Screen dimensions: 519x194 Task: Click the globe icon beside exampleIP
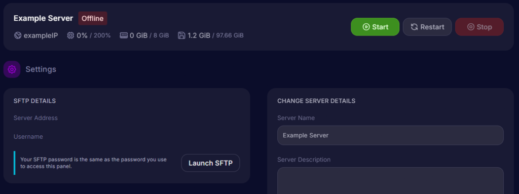18,35
